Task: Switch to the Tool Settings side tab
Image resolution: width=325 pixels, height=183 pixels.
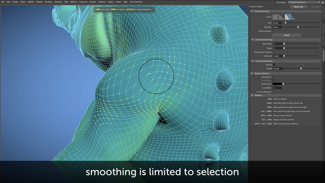Action: click(324, 55)
